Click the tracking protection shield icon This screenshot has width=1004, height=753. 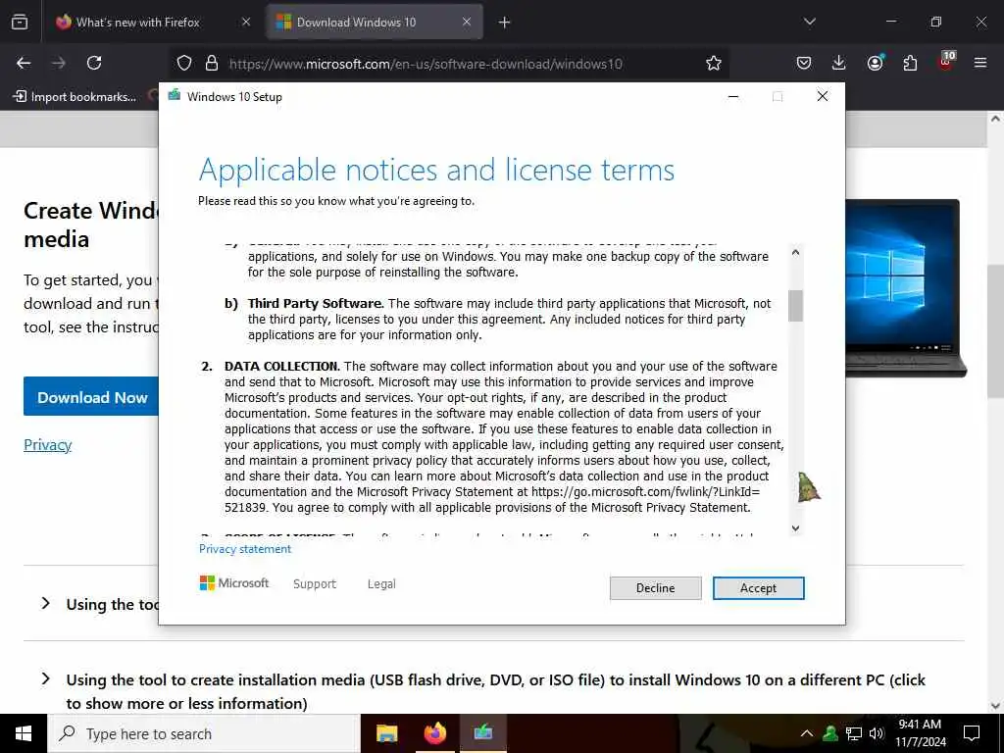click(184, 63)
